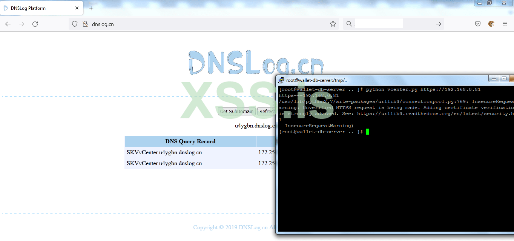Select the first SKVvCenter.u4ygbn.dnslog.cn record
Screen dimensions: 514x241
[164, 152]
